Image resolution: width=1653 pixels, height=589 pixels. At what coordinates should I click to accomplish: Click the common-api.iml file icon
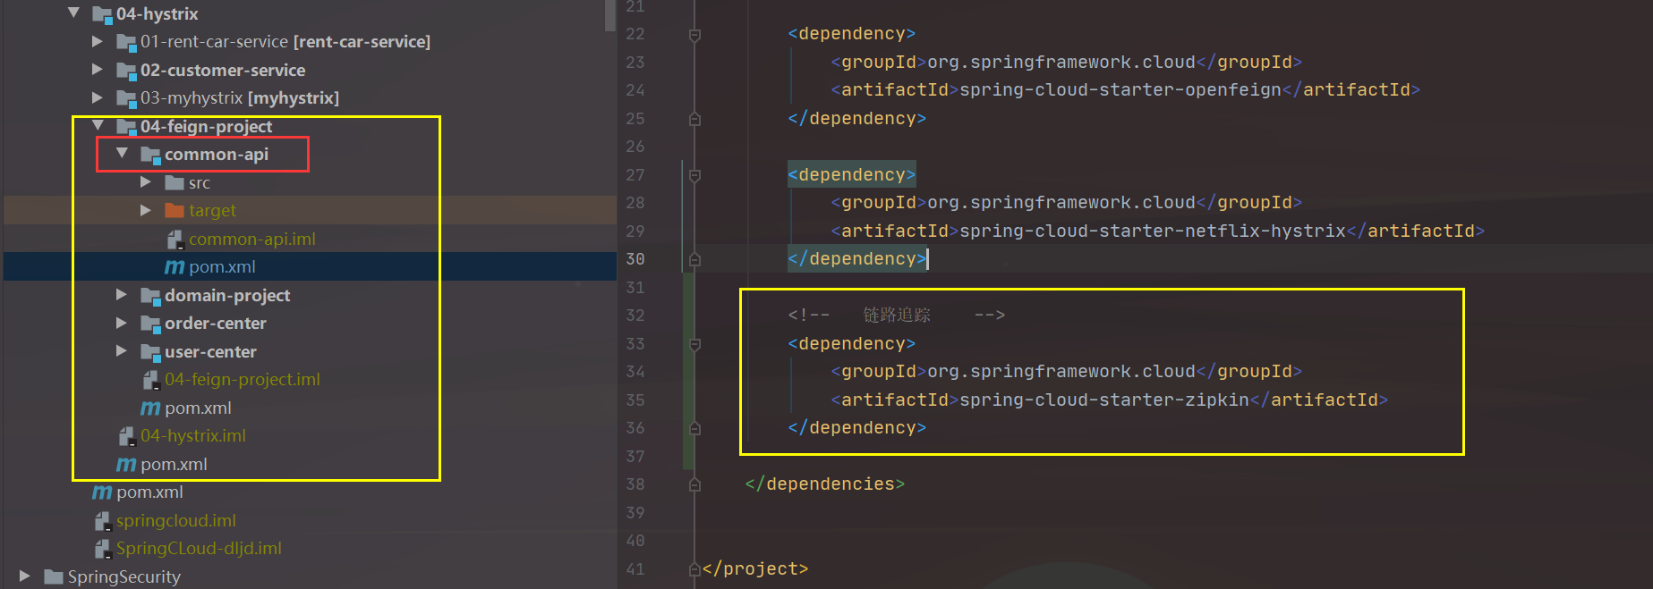(x=175, y=240)
